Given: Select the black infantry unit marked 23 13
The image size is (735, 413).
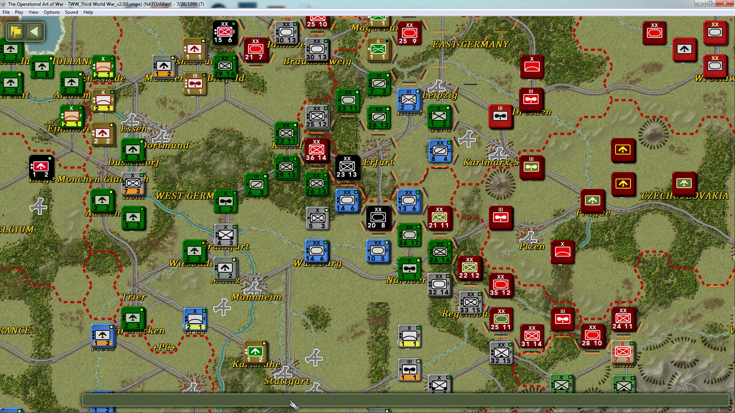Looking at the screenshot, I should click(347, 167).
